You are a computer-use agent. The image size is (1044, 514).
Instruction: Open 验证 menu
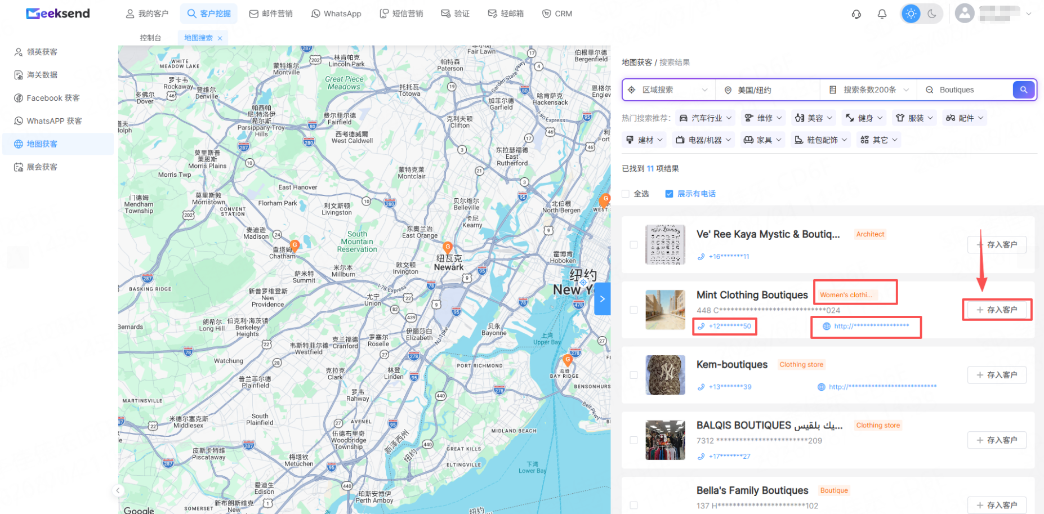[x=456, y=14]
